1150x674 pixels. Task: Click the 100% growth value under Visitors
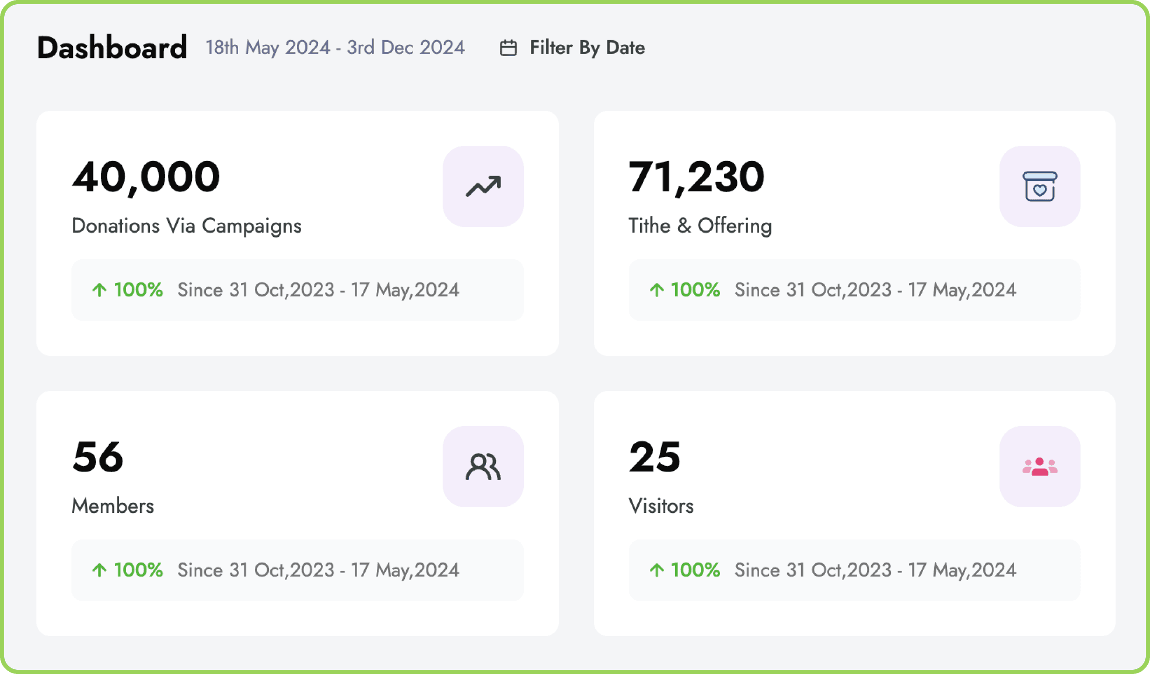[695, 570]
